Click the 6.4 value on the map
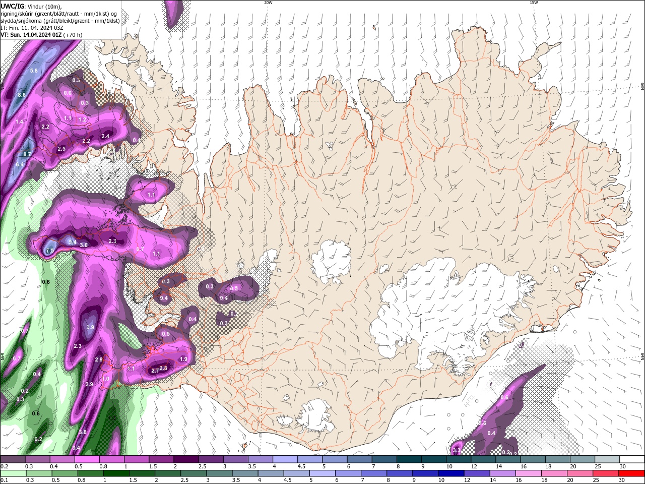The image size is (645, 484). tap(20, 164)
